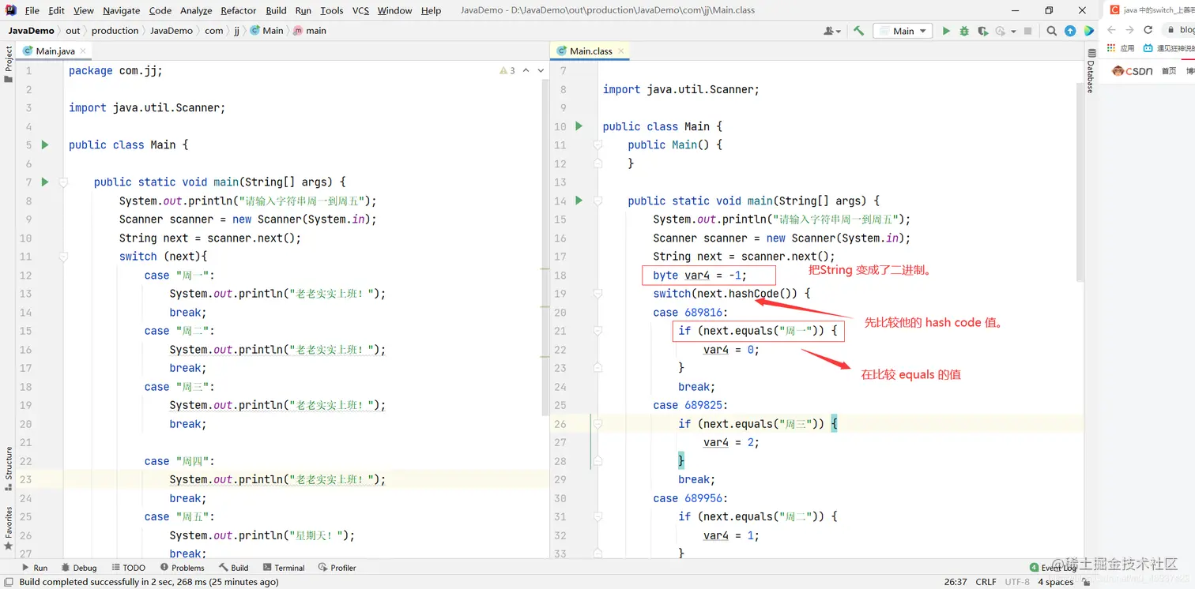Click the blue IDE update arrow icon
The image size is (1195, 589).
1070,31
